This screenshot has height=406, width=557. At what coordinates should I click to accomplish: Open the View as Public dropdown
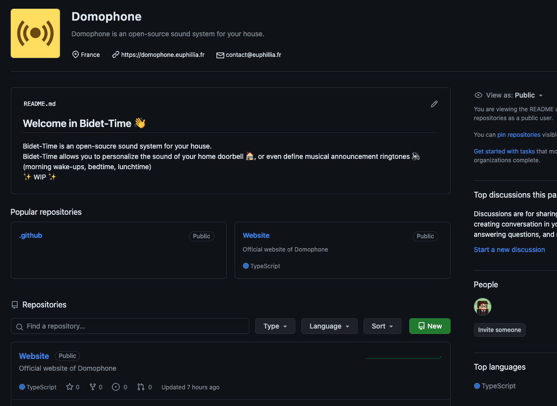point(509,95)
